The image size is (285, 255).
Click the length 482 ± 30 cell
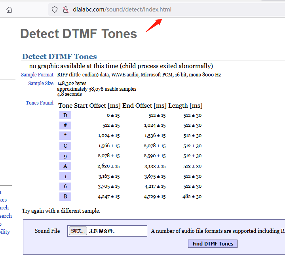[192, 197]
